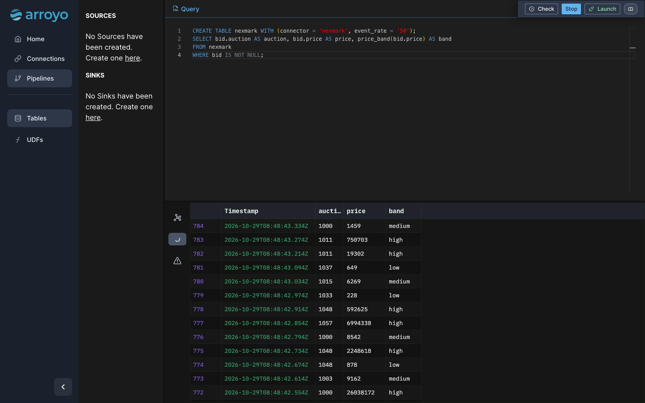645x403 pixels.
Task: Click the price value 2248618
Action: (359, 351)
